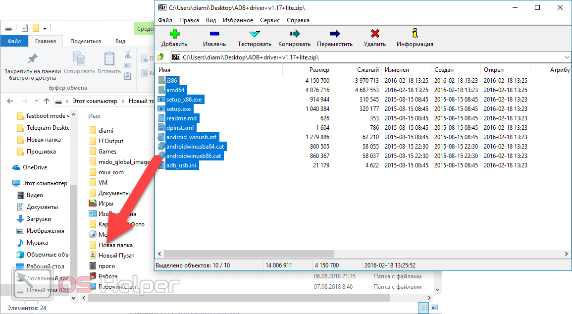This screenshot has height=314, width=572.
Task: Switch to the Поделиться ribbon tab
Action: (x=85, y=41)
